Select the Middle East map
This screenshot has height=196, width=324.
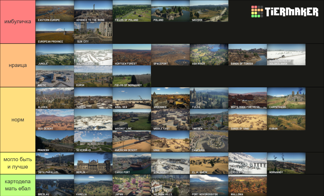pos(171,120)
